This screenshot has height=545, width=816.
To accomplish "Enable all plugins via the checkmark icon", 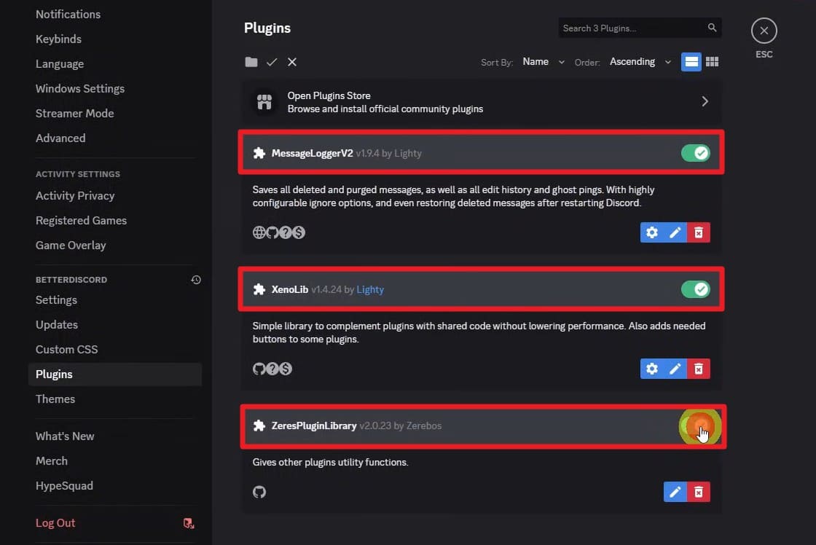I will (x=271, y=62).
